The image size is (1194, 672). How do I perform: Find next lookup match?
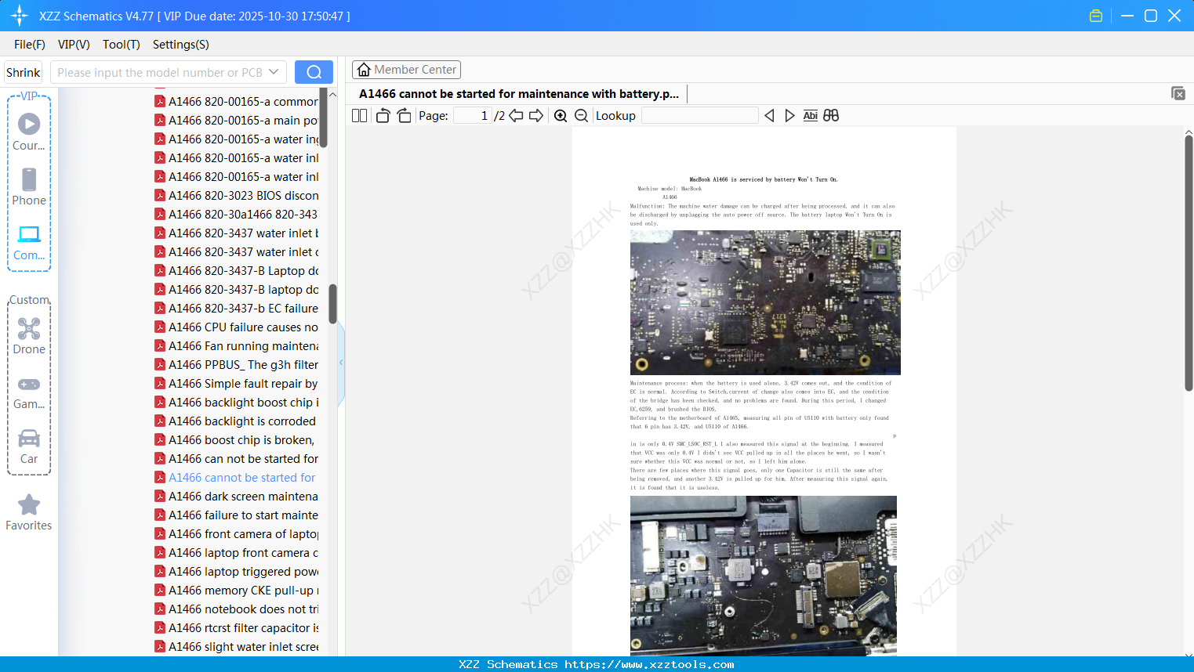pos(789,116)
